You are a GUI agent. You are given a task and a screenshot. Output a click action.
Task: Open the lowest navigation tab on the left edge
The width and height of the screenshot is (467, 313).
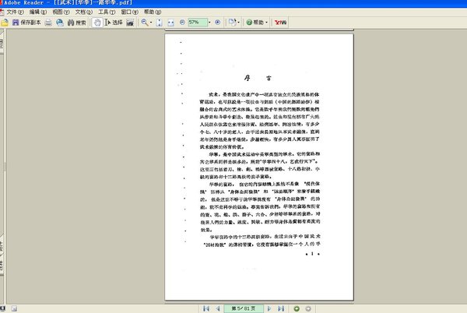click(x=2, y=266)
